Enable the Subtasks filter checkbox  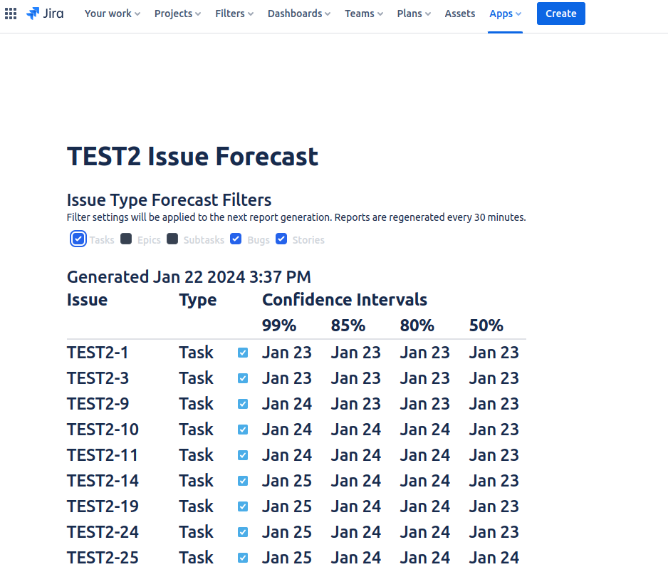point(172,239)
